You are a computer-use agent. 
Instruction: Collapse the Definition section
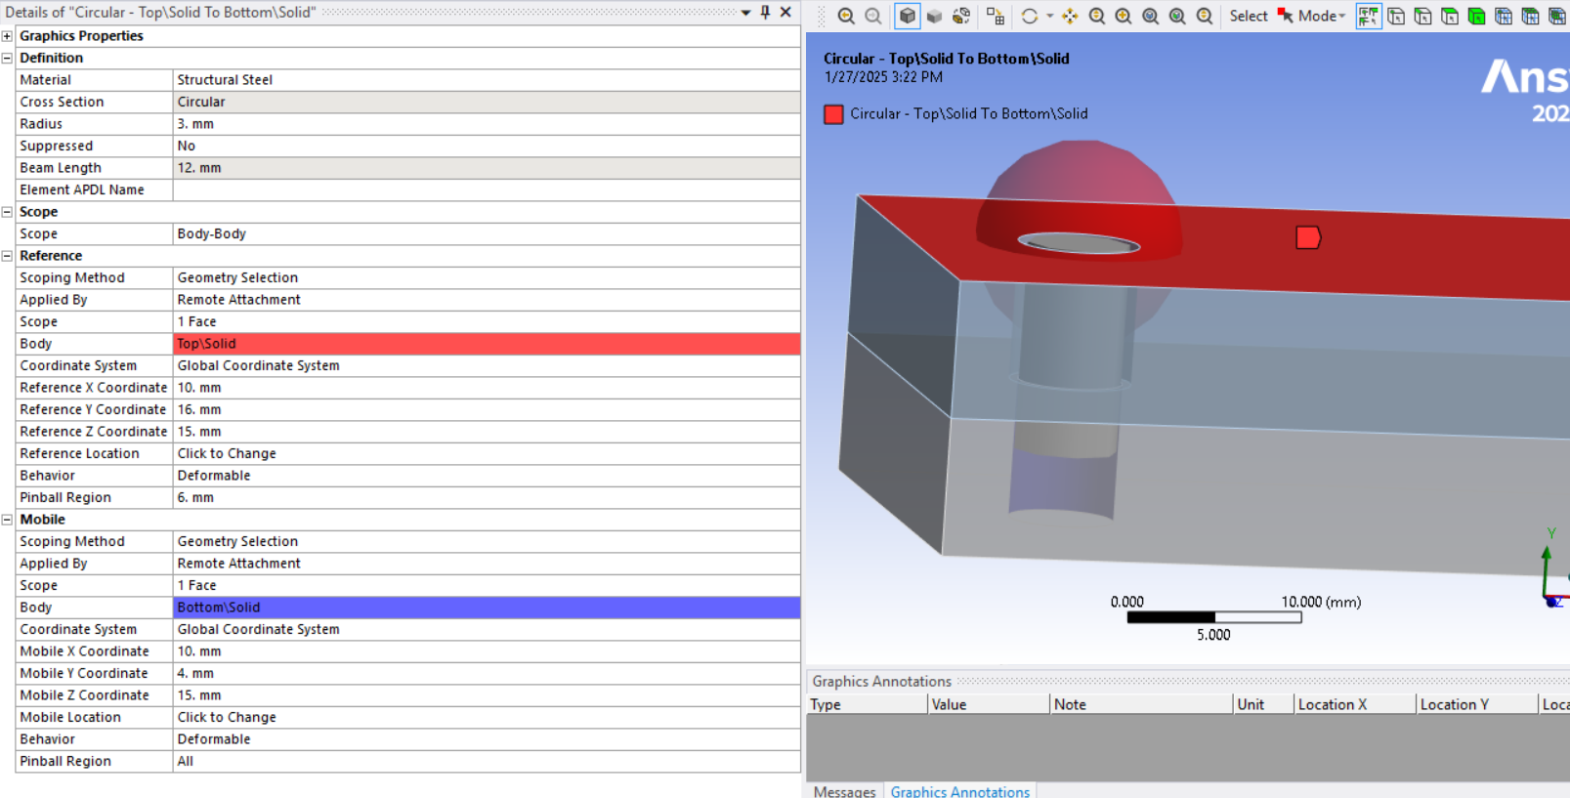click(7, 58)
